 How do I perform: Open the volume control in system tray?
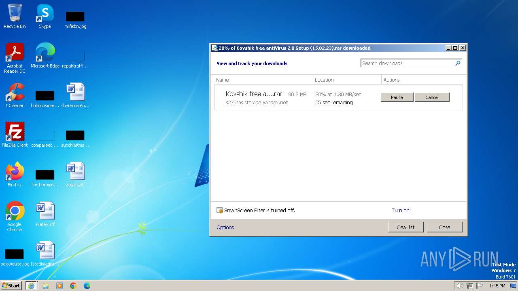460,286
